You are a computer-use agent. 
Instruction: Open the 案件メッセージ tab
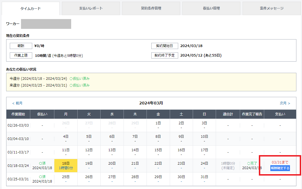271,8
